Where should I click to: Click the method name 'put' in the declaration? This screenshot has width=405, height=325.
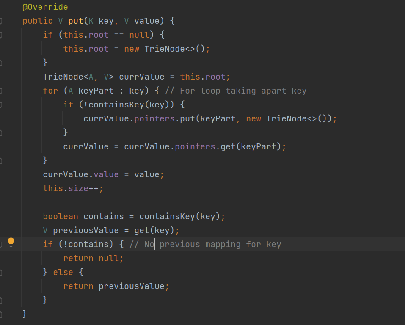pyautogui.click(x=76, y=21)
